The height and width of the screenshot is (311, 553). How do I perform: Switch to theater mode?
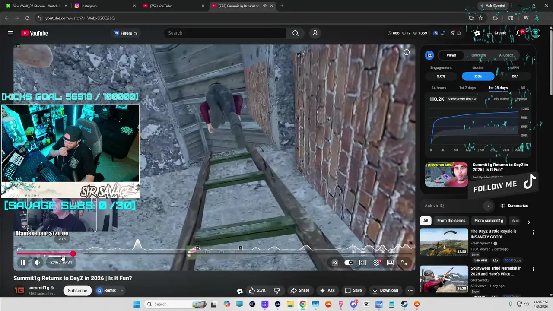[x=390, y=262]
